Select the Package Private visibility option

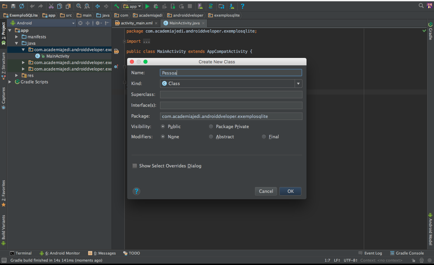[x=211, y=127]
